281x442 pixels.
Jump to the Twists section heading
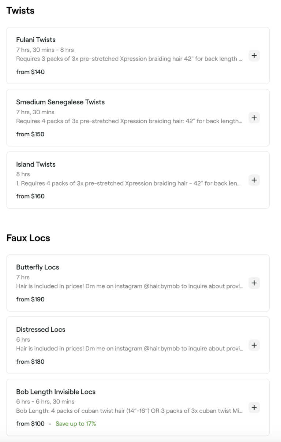click(20, 11)
